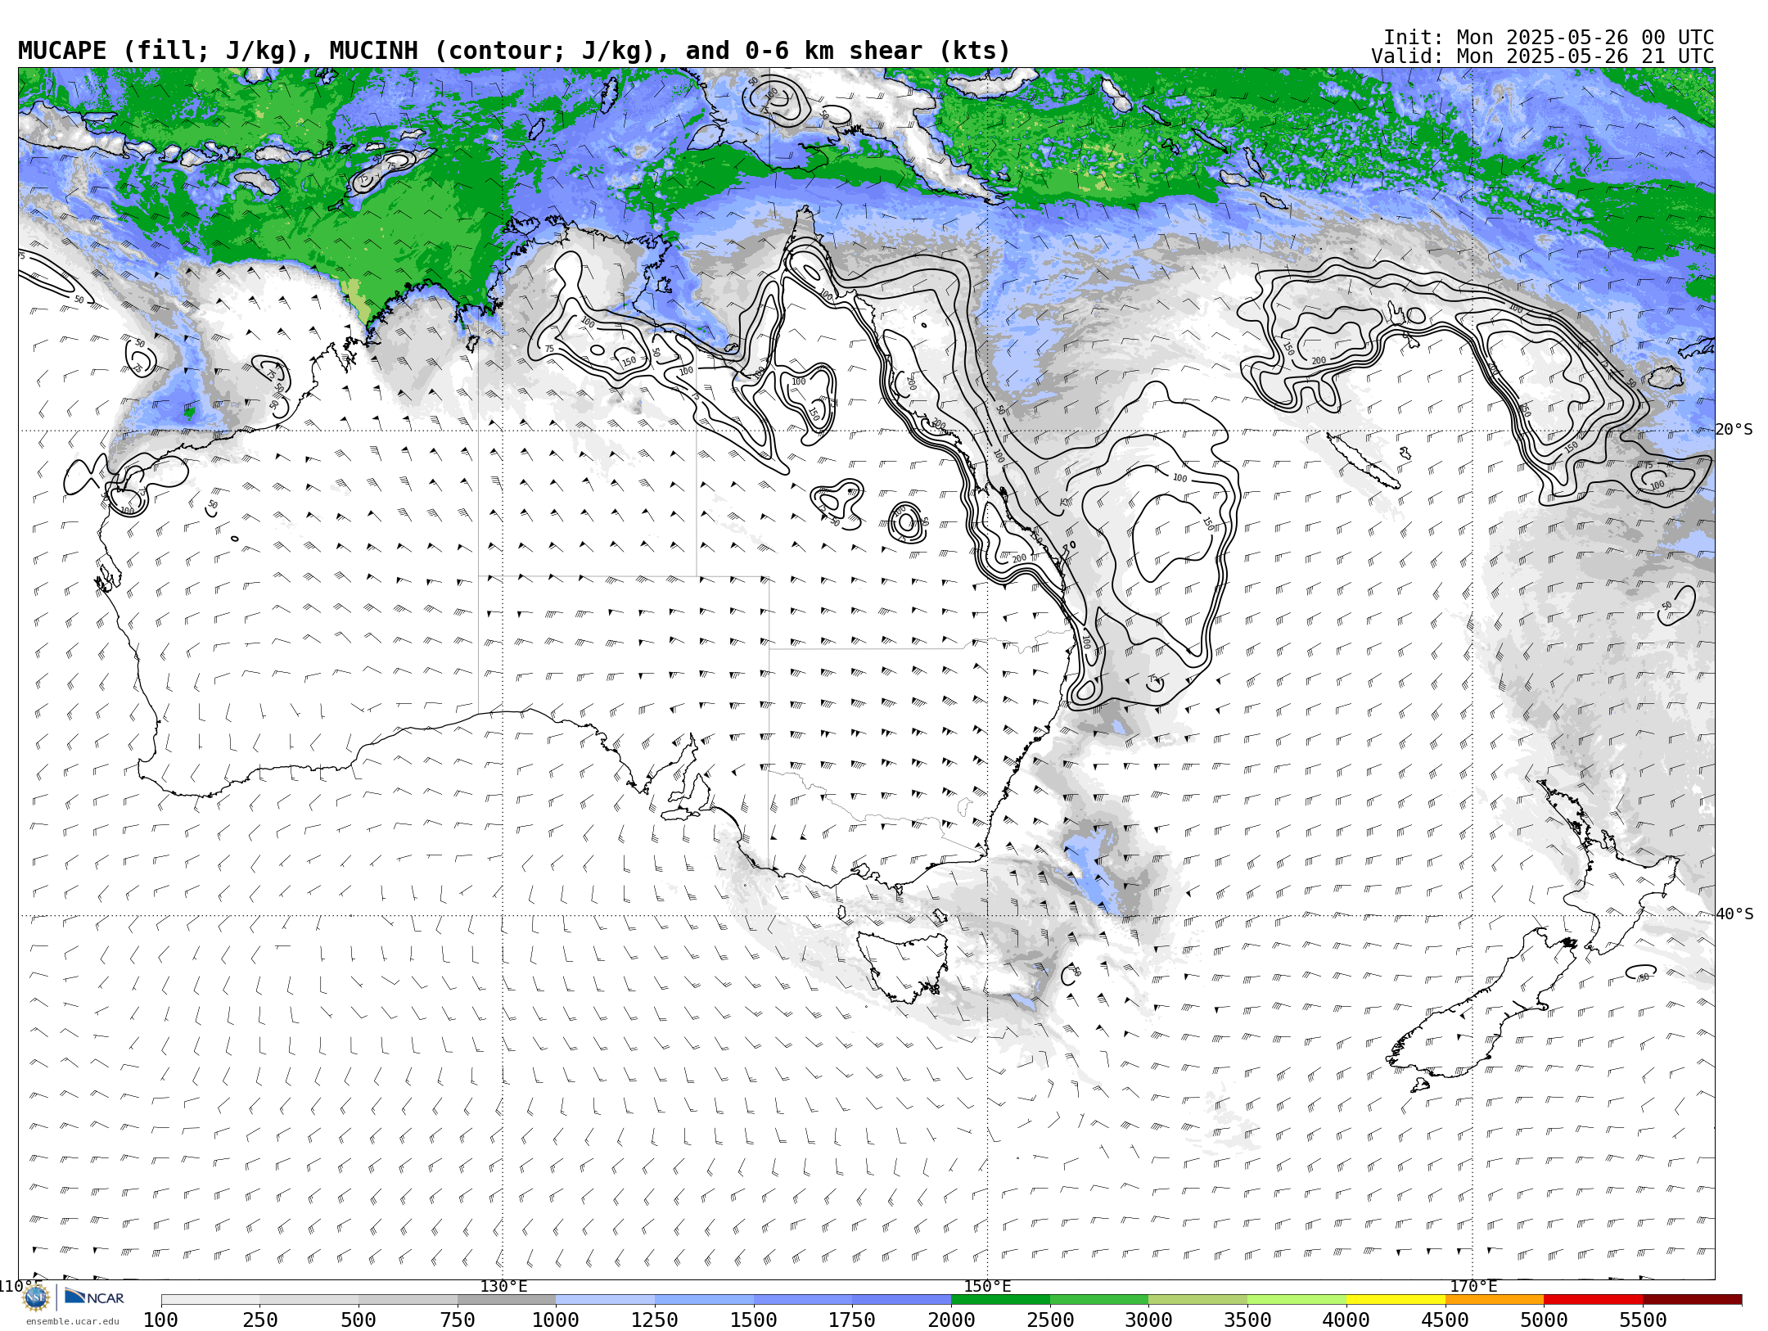Click the colorbar value label 1000
Viewport: 1768px width, 1331px height.
coord(556,1320)
